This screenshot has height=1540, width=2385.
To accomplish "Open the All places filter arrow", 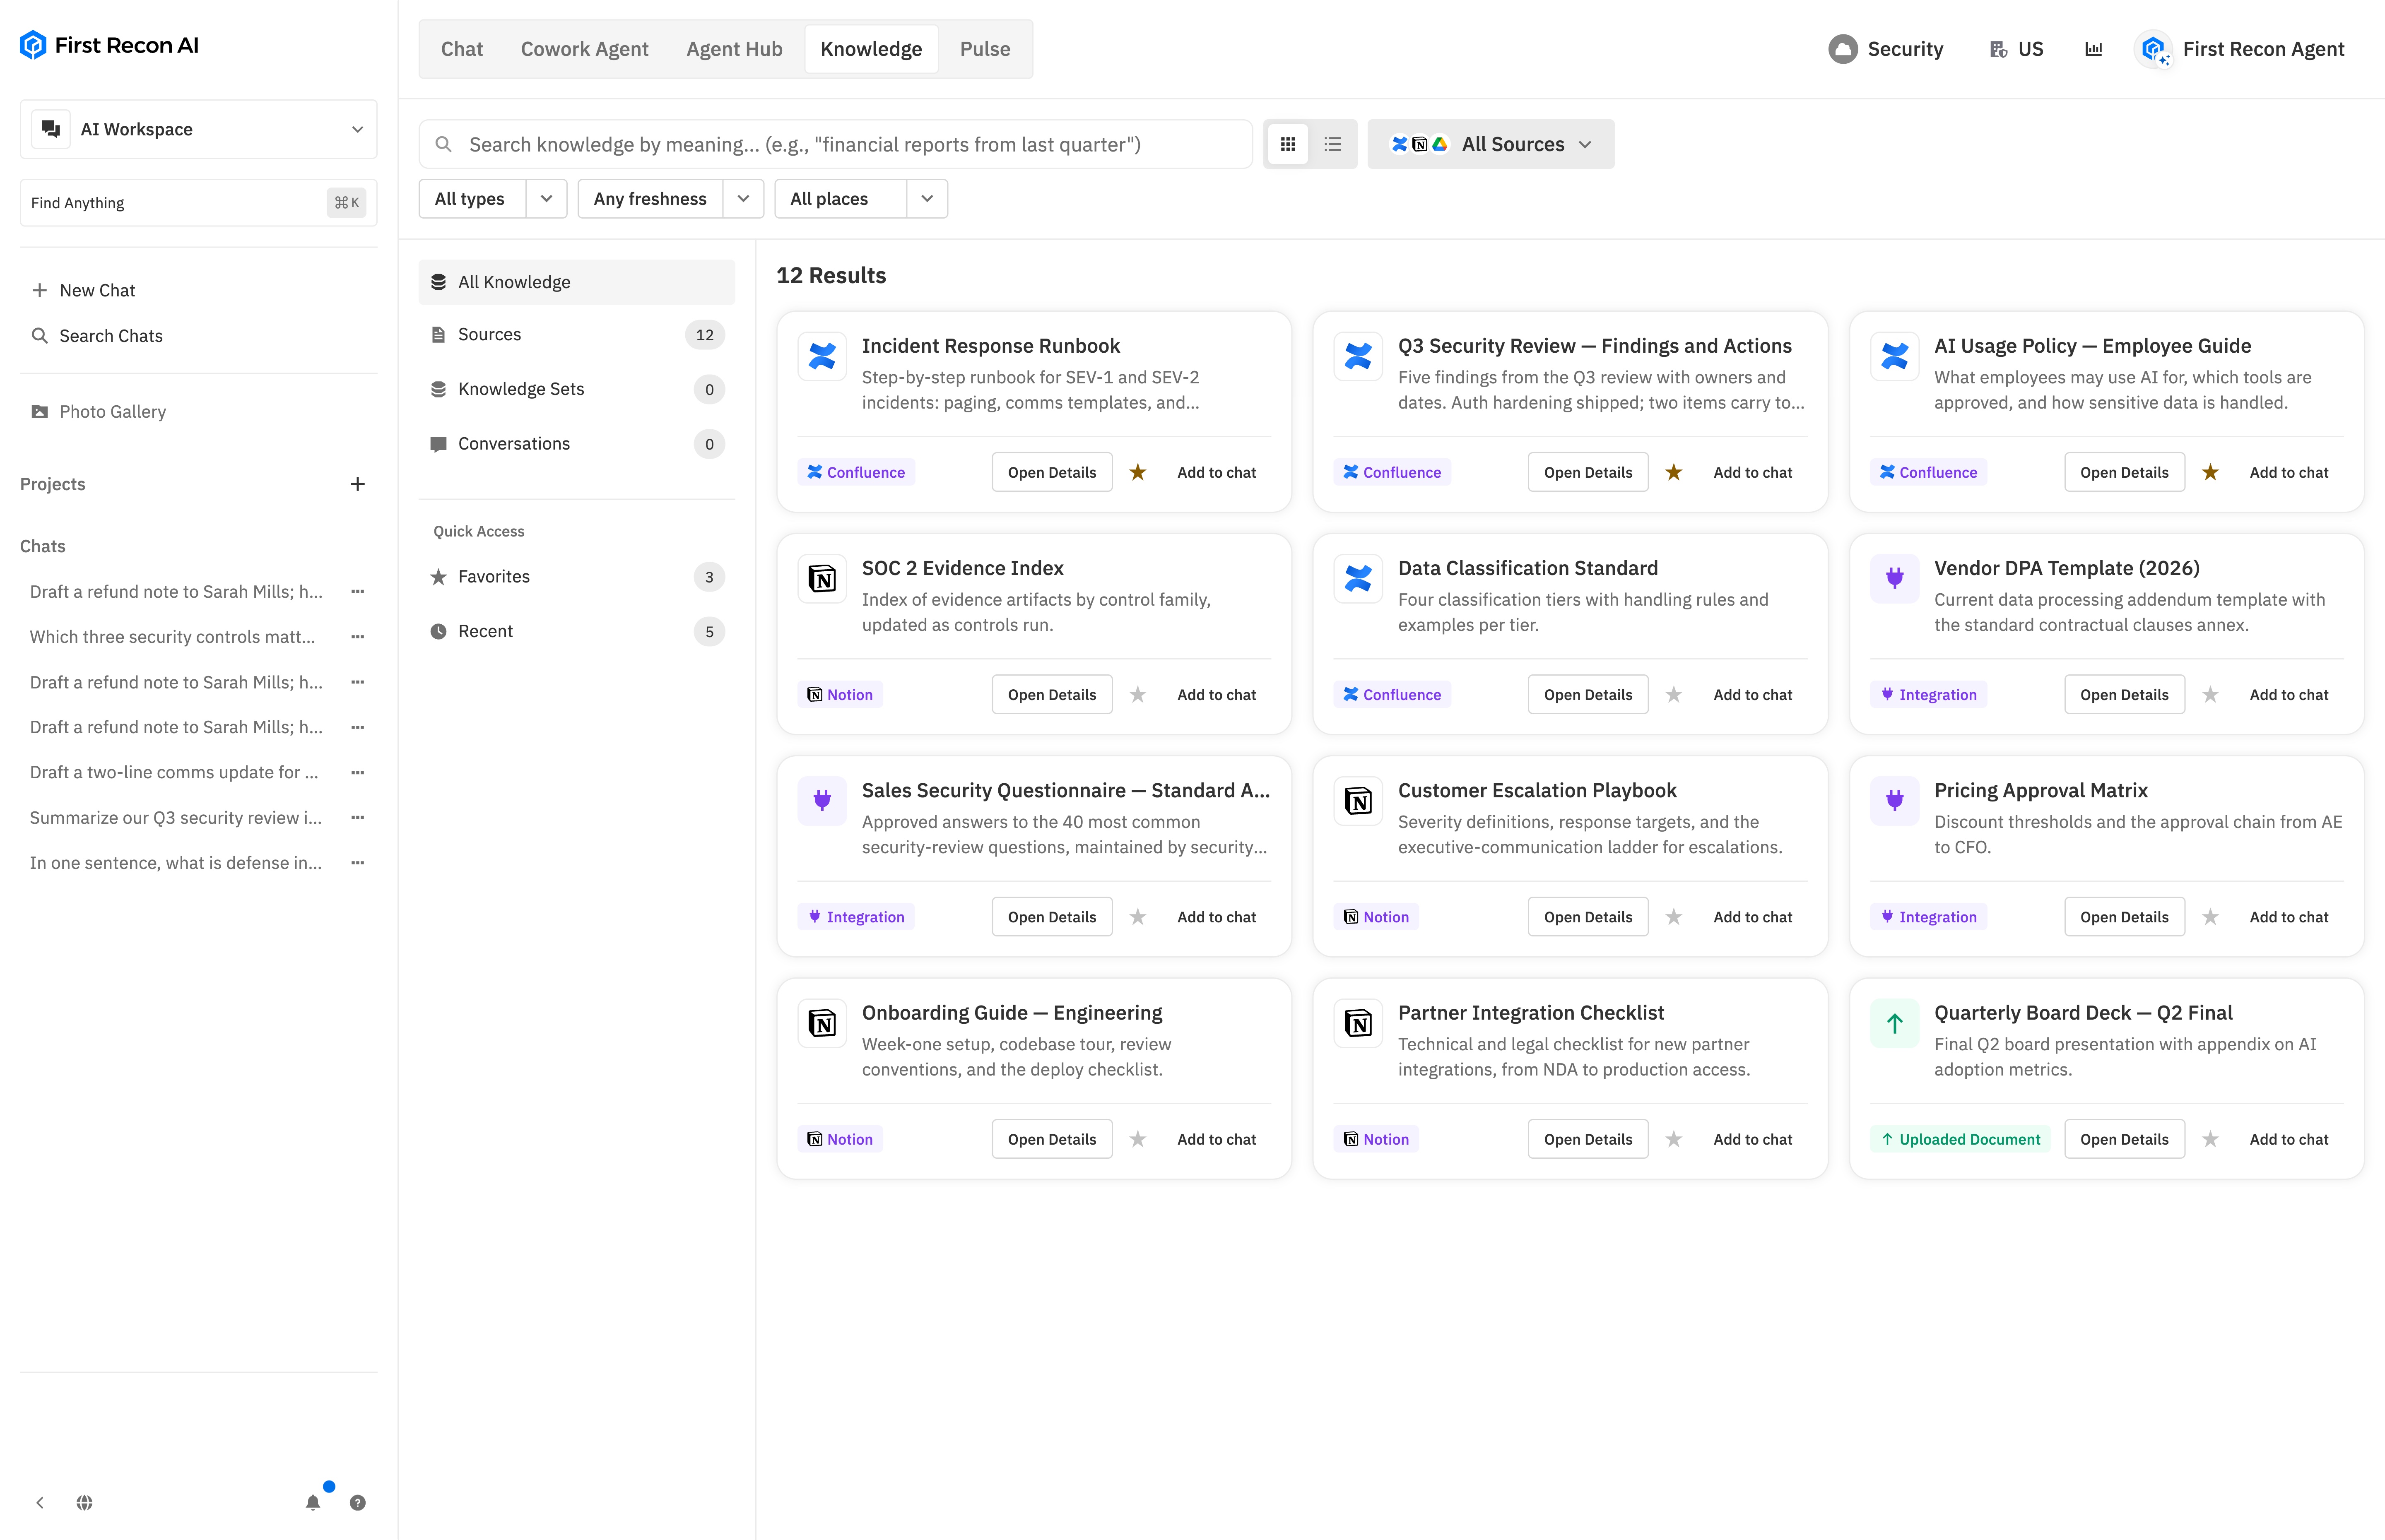I will (927, 199).
